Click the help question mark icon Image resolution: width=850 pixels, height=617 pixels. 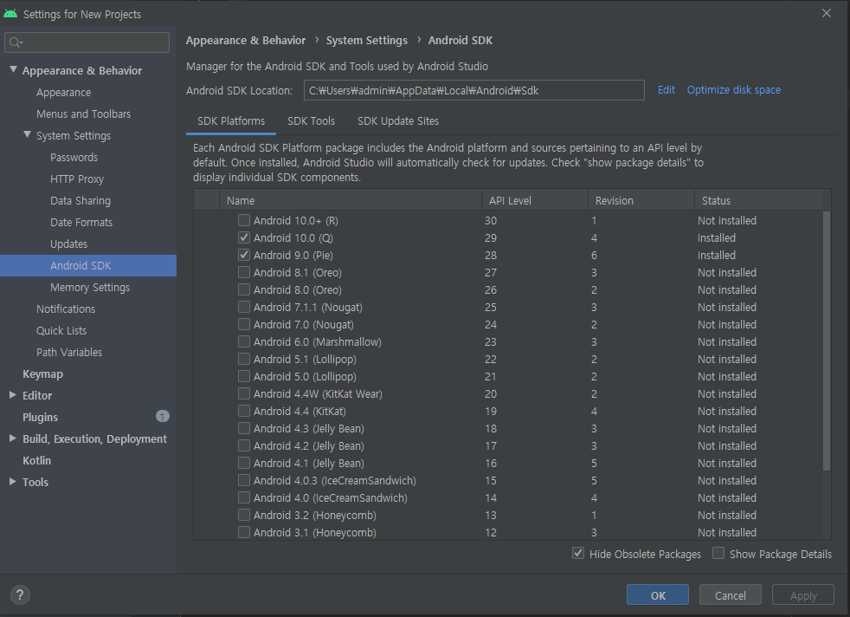pyautogui.click(x=20, y=594)
